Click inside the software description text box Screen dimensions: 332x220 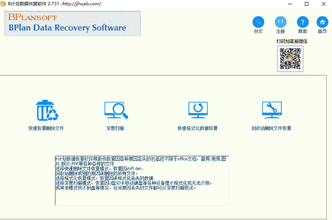pos(142,180)
